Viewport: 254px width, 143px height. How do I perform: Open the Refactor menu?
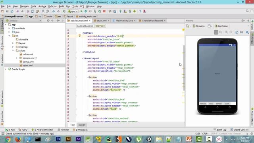(52, 6)
